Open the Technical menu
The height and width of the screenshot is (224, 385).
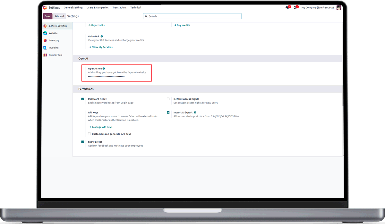[136, 7]
